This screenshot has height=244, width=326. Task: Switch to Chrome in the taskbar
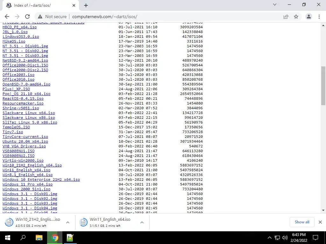(x=55, y=238)
